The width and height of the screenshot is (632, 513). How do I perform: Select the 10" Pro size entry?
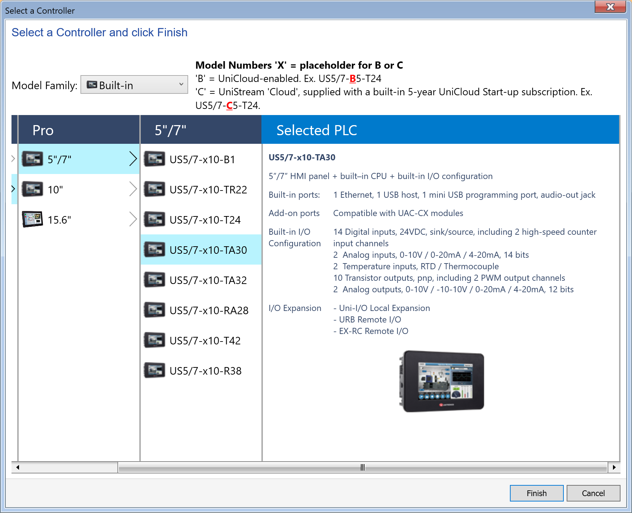coord(56,189)
